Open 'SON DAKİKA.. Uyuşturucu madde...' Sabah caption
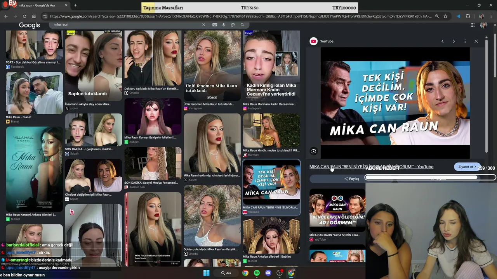The height and width of the screenshot is (279, 497). tap(89, 149)
